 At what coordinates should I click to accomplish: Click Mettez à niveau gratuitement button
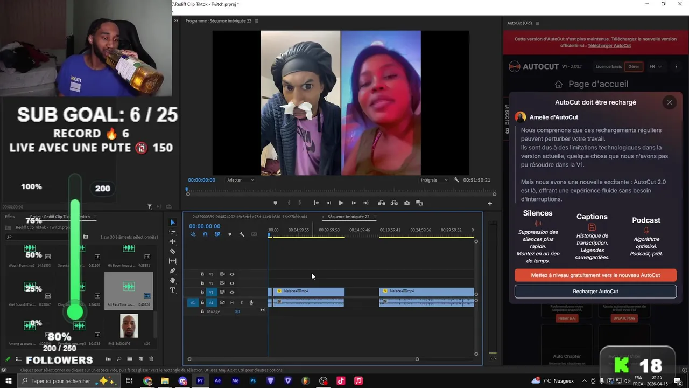[x=595, y=275]
